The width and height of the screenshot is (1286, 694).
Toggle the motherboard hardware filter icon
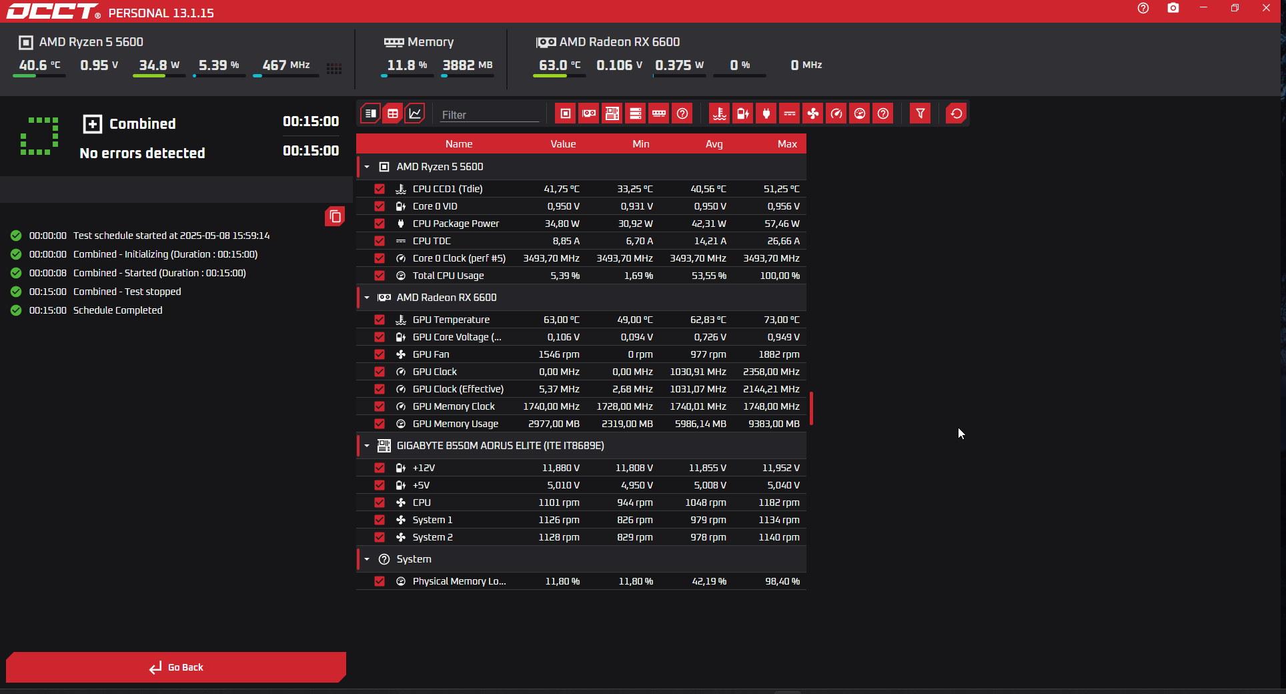click(612, 113)
